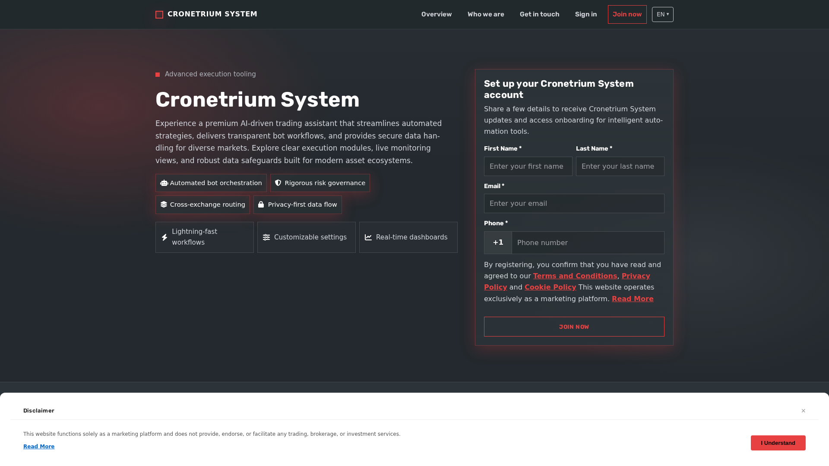Click the Join now button in the header
The width and height of the screenshot is (829, 466).
(x=627, y=14)
